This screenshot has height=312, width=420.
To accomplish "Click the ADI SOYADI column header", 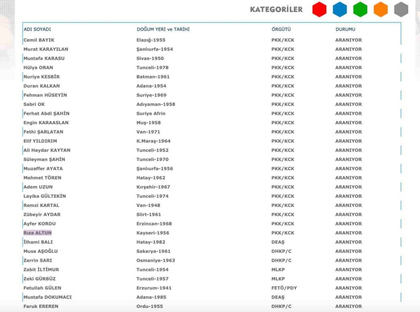I will [x=37, y=29].
